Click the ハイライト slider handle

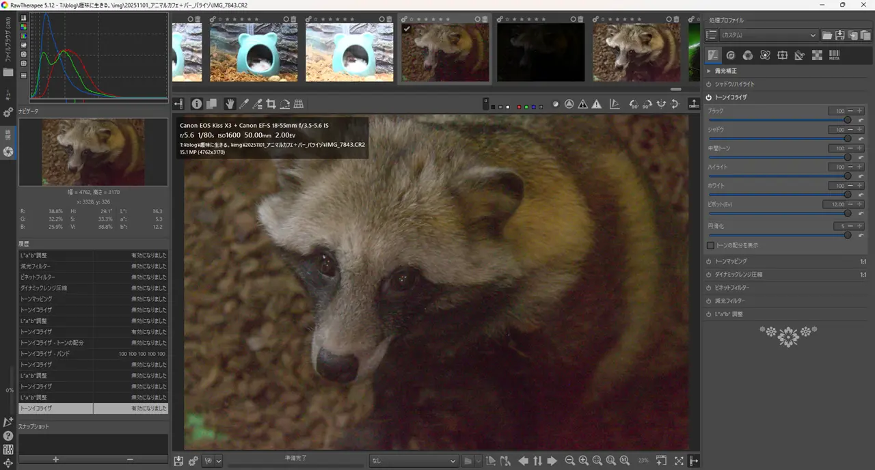848,176
